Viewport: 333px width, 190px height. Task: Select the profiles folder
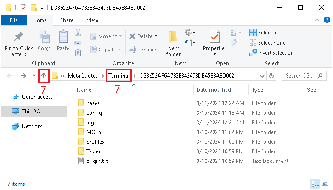pos(91,142)
